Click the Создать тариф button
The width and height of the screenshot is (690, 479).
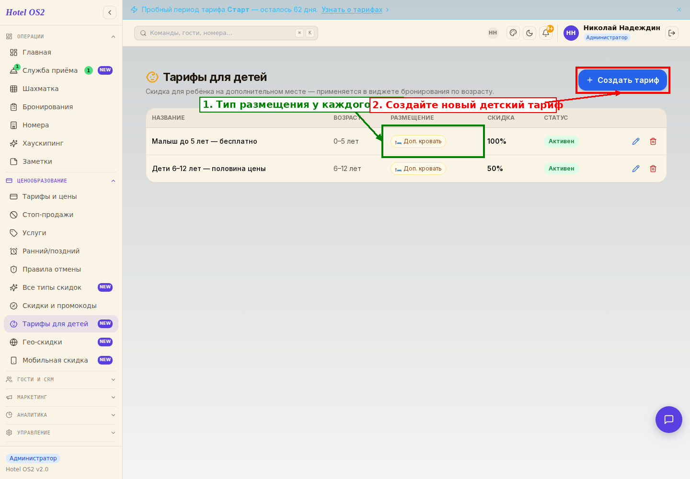click(x=622, y=80)
